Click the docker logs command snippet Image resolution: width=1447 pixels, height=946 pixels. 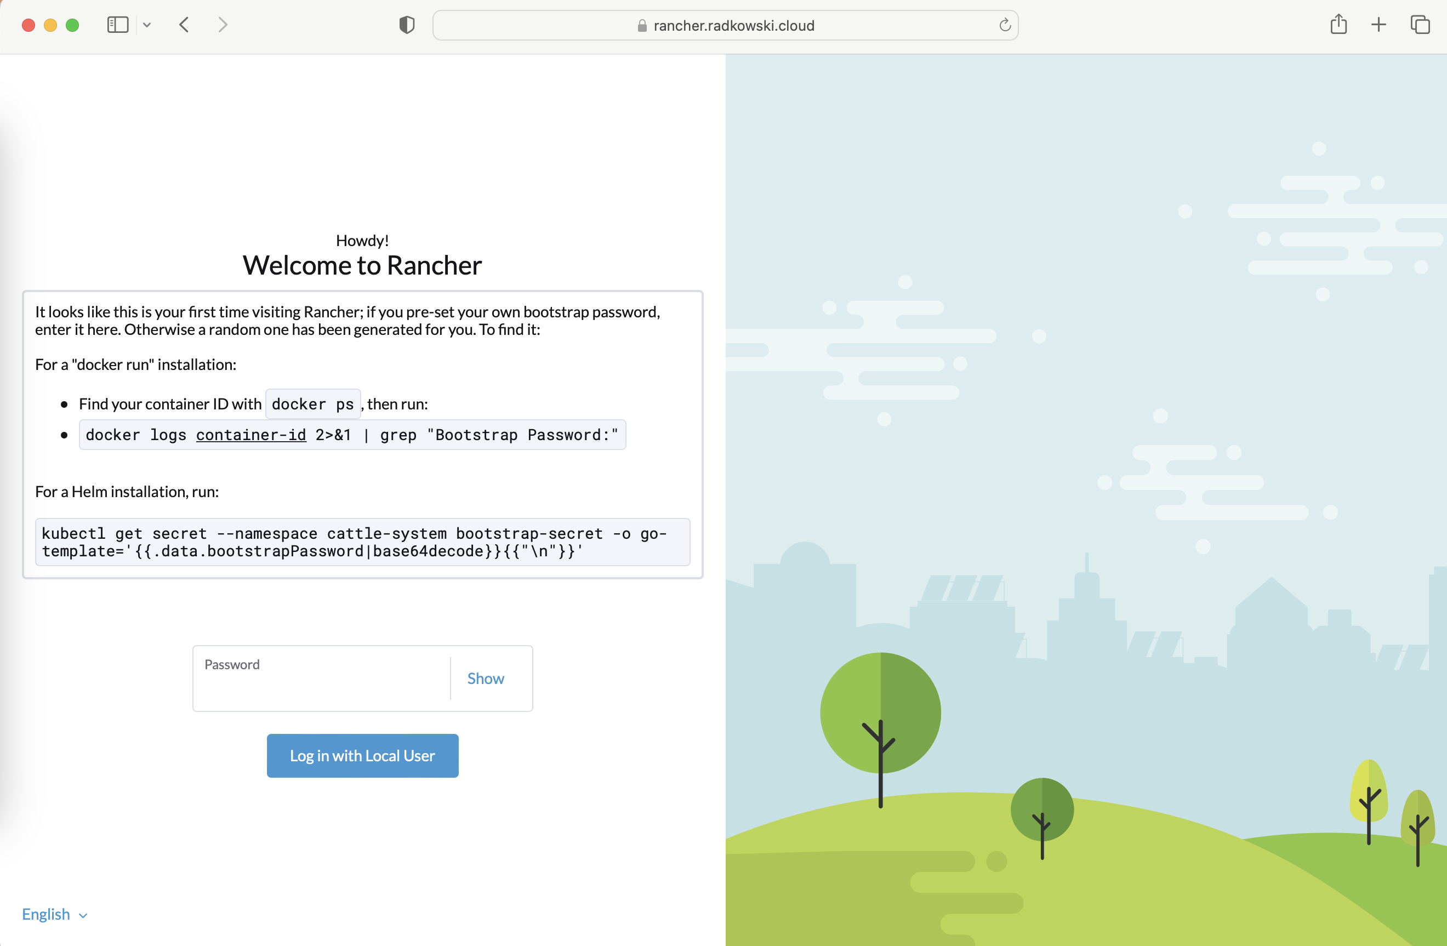point(352,435)
